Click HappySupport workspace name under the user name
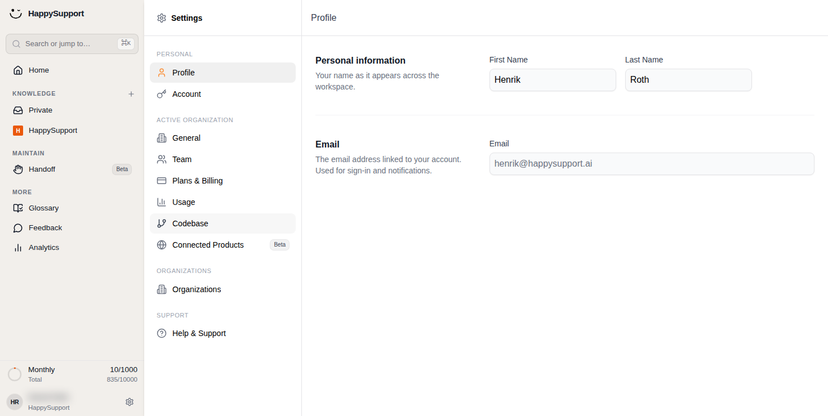Image resolution: width=828 pixels, height=416 pixels. (x=49, y=408)
